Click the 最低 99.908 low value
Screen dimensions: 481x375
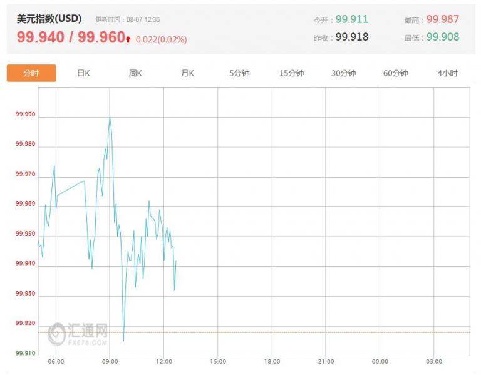[x=443, y=37]
